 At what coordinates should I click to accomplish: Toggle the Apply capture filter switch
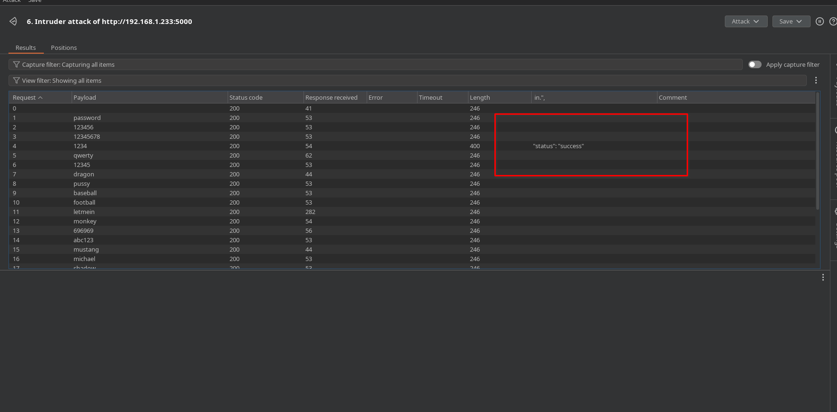(x=755, y=64)
